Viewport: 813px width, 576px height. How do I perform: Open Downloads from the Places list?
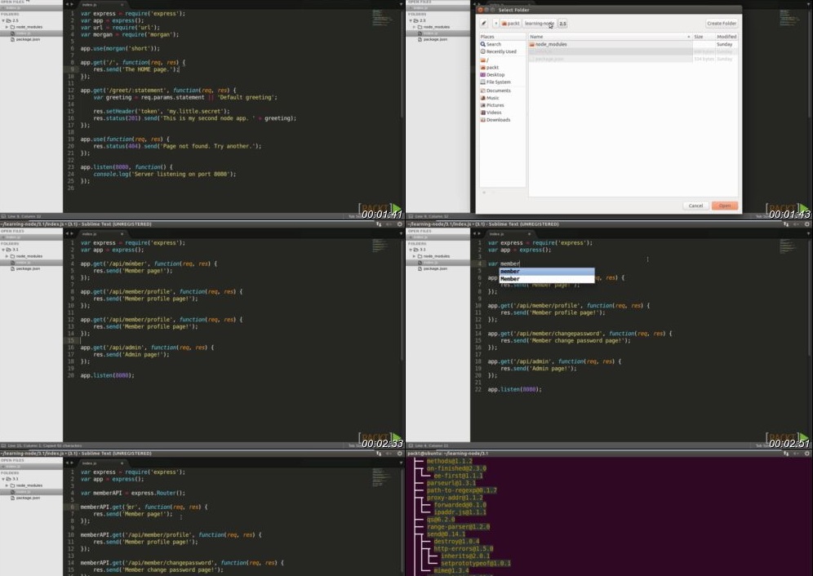(x=498, y=120)
